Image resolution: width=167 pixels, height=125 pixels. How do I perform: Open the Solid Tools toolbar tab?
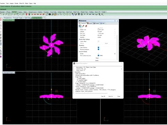click(69, 12)
